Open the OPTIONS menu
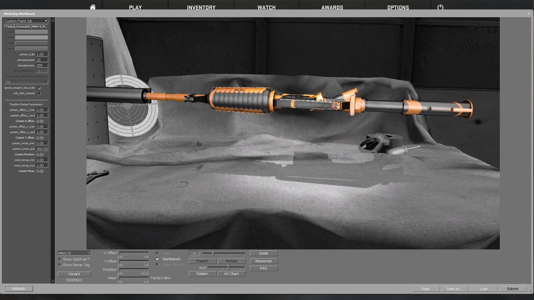 (398, 8)
